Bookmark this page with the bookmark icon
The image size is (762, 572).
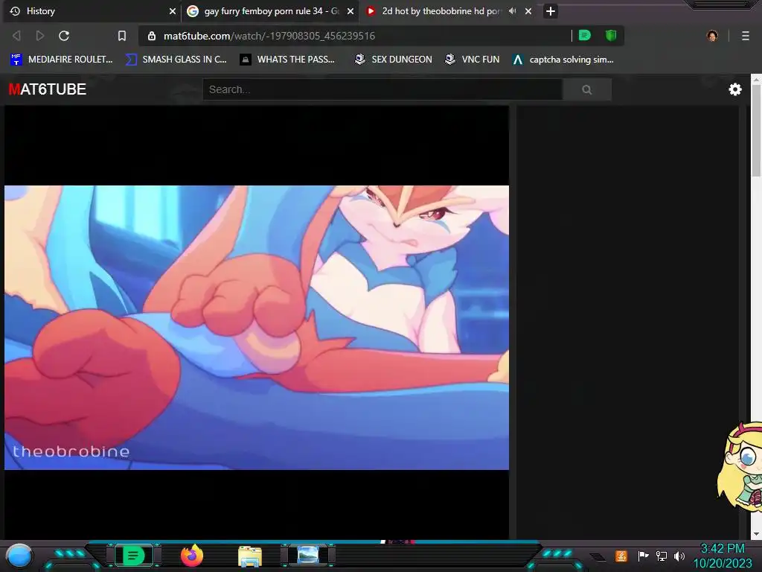122,36
